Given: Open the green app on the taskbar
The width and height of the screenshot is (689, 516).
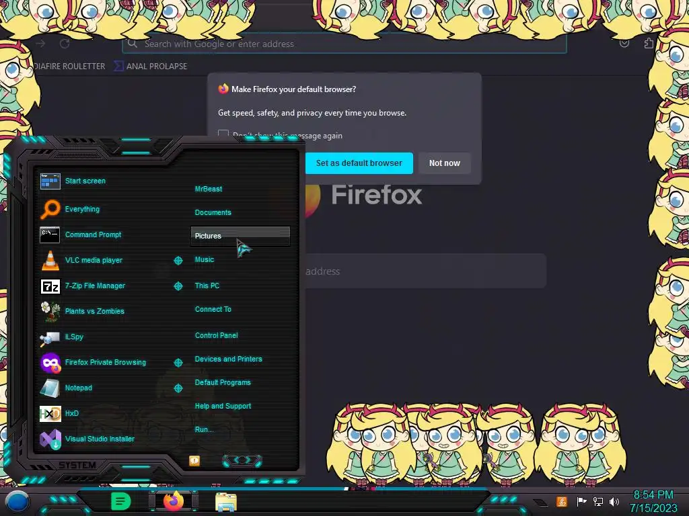Looking at the screenshot, I should point(121,501).
